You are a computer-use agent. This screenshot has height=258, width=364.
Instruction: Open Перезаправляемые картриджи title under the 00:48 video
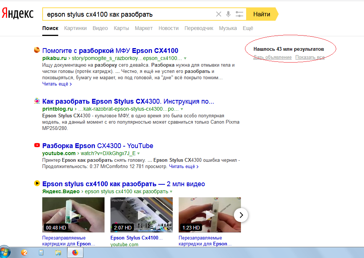tap(69, 241)
